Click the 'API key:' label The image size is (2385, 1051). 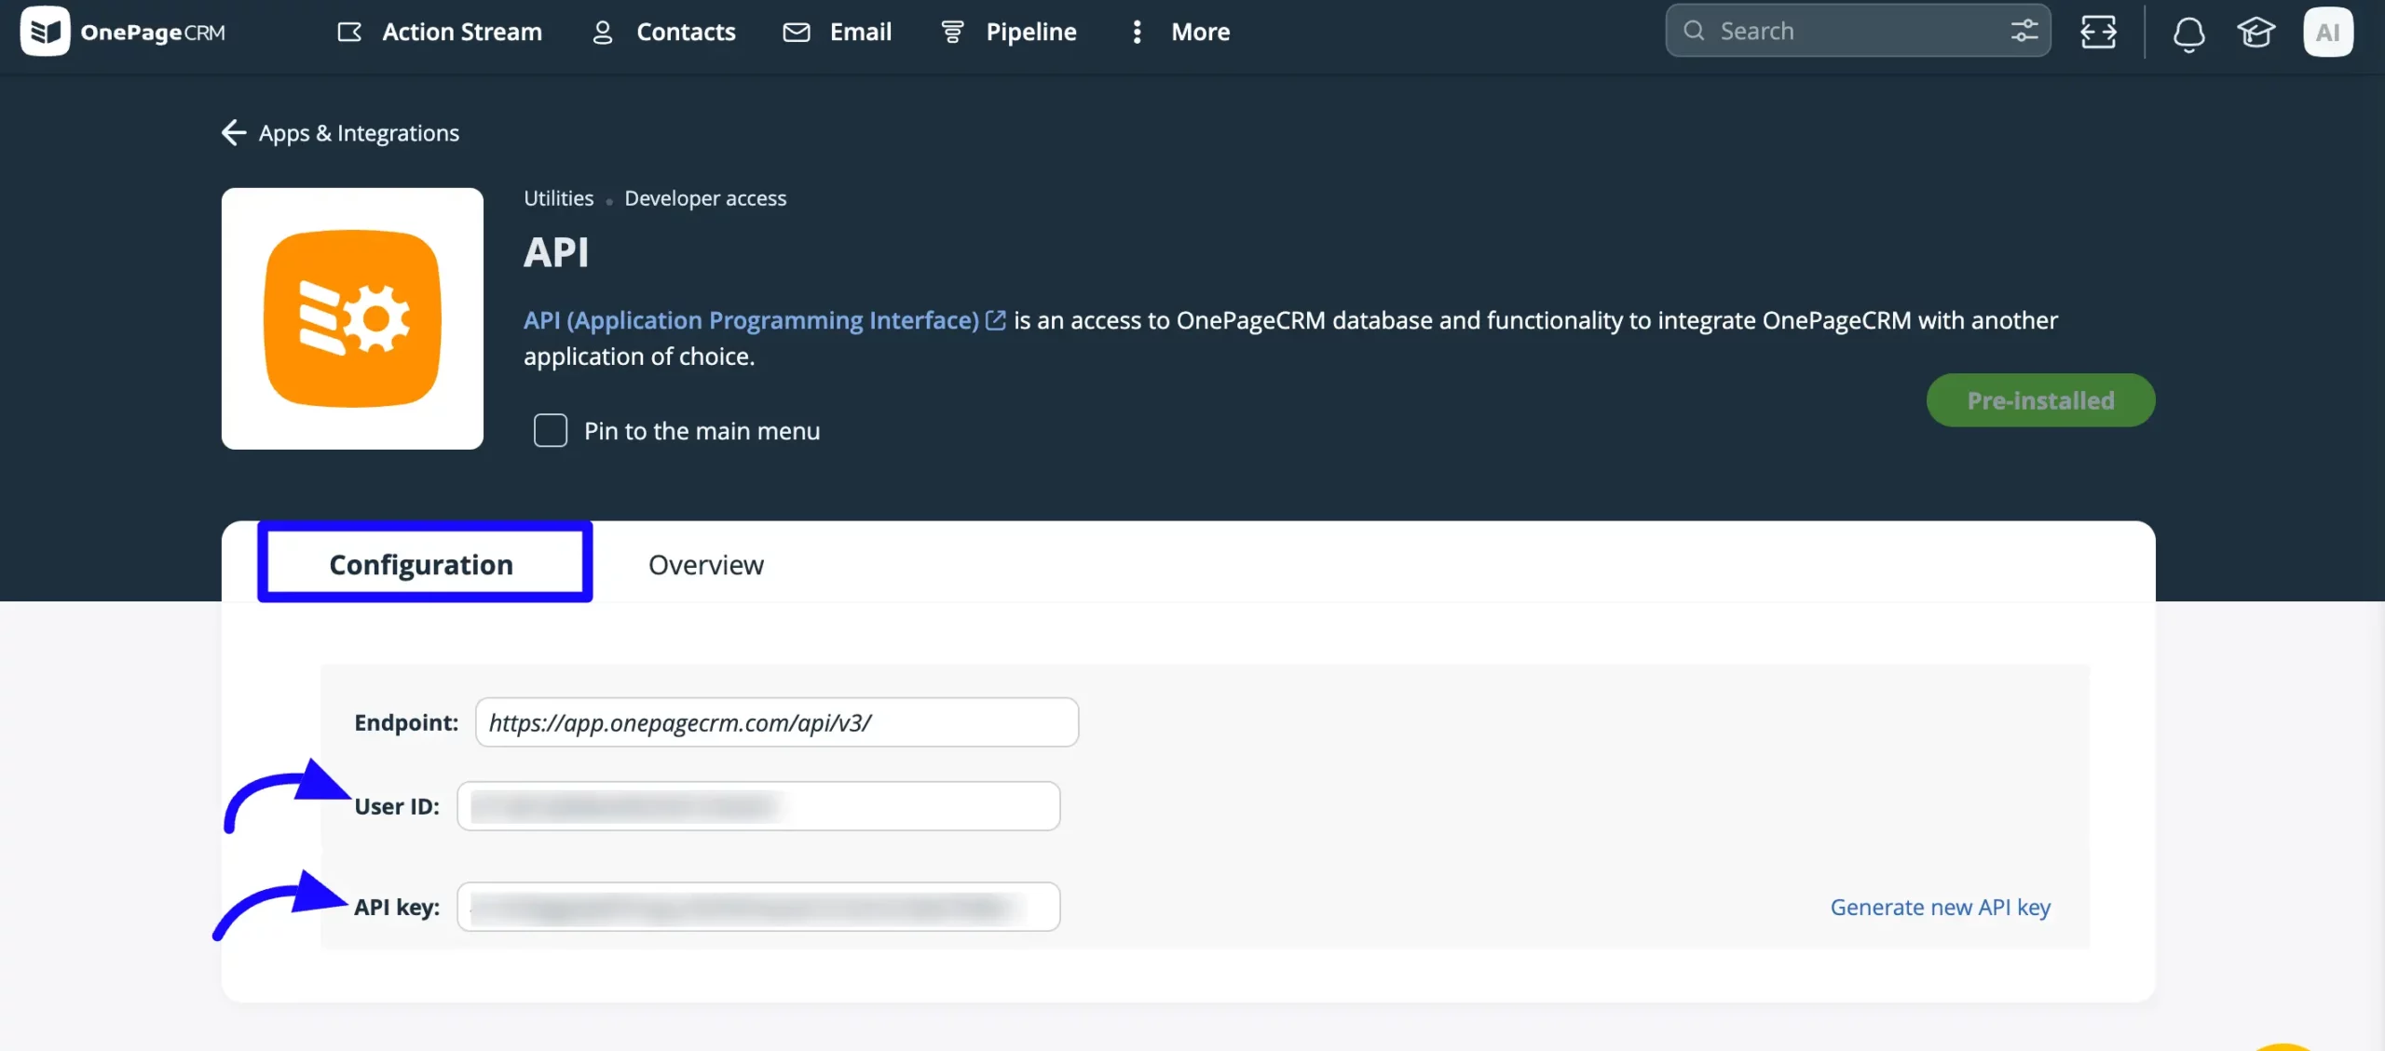pos(397,907)
